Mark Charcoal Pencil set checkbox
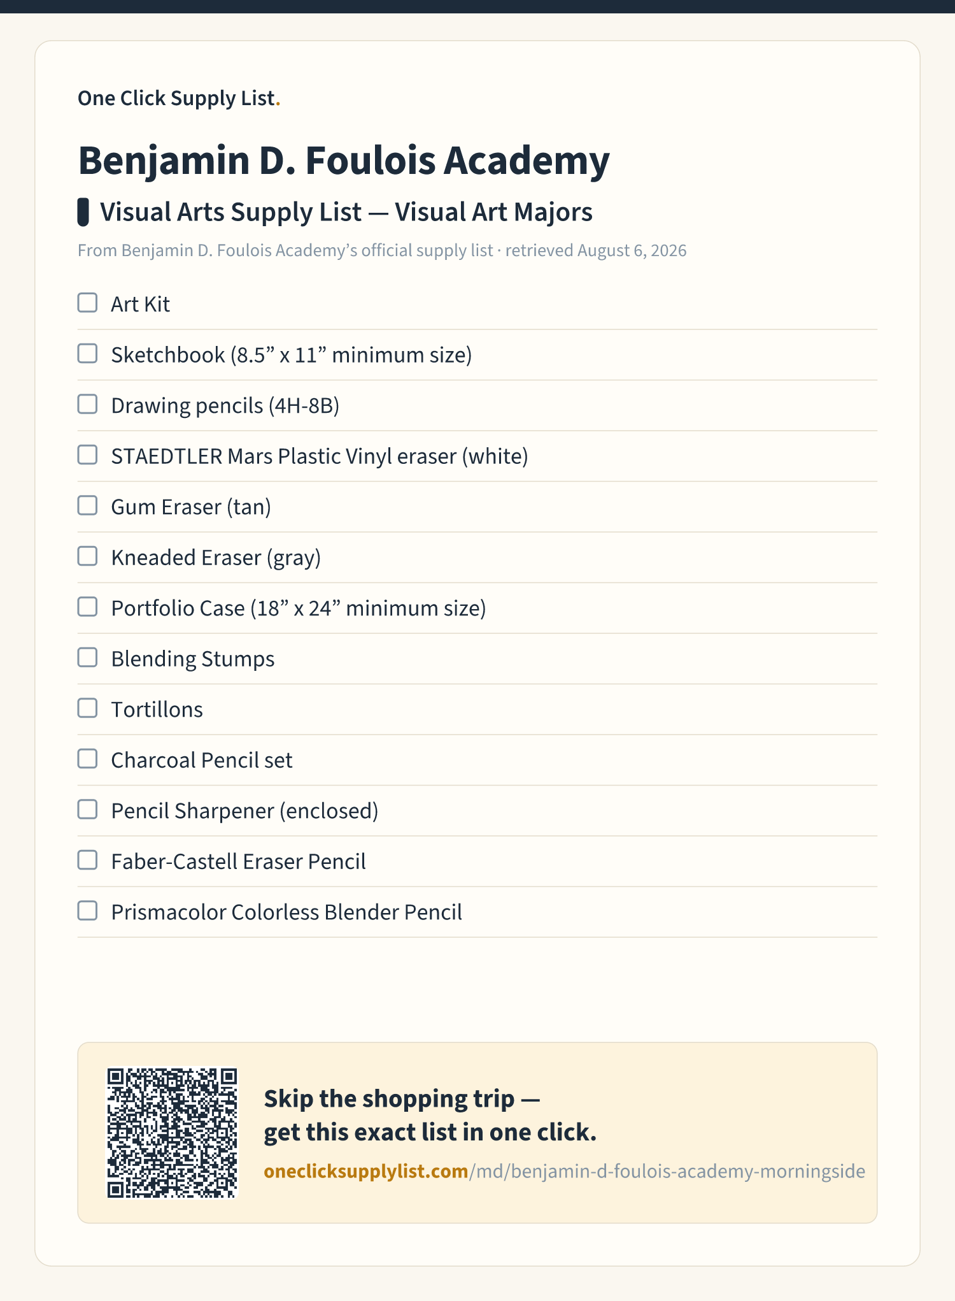Screen dimensions: 955x1301 (x=87, y=759)
